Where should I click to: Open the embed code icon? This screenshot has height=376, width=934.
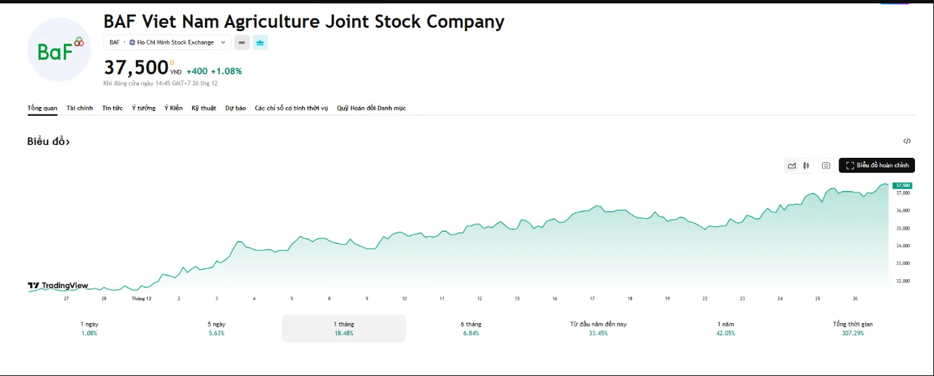click(907, 142)
